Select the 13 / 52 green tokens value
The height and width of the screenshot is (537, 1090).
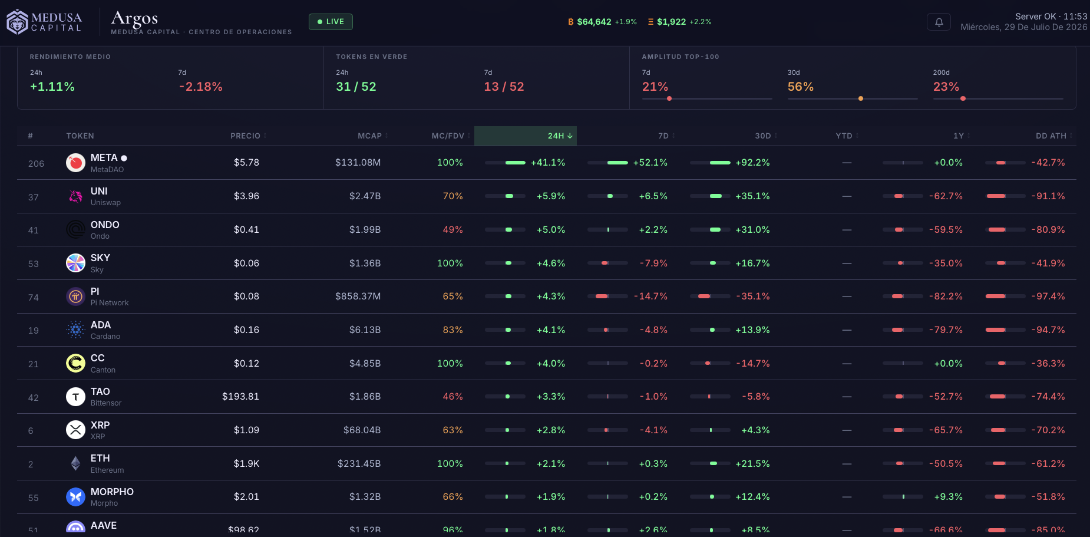pos(504,87)
